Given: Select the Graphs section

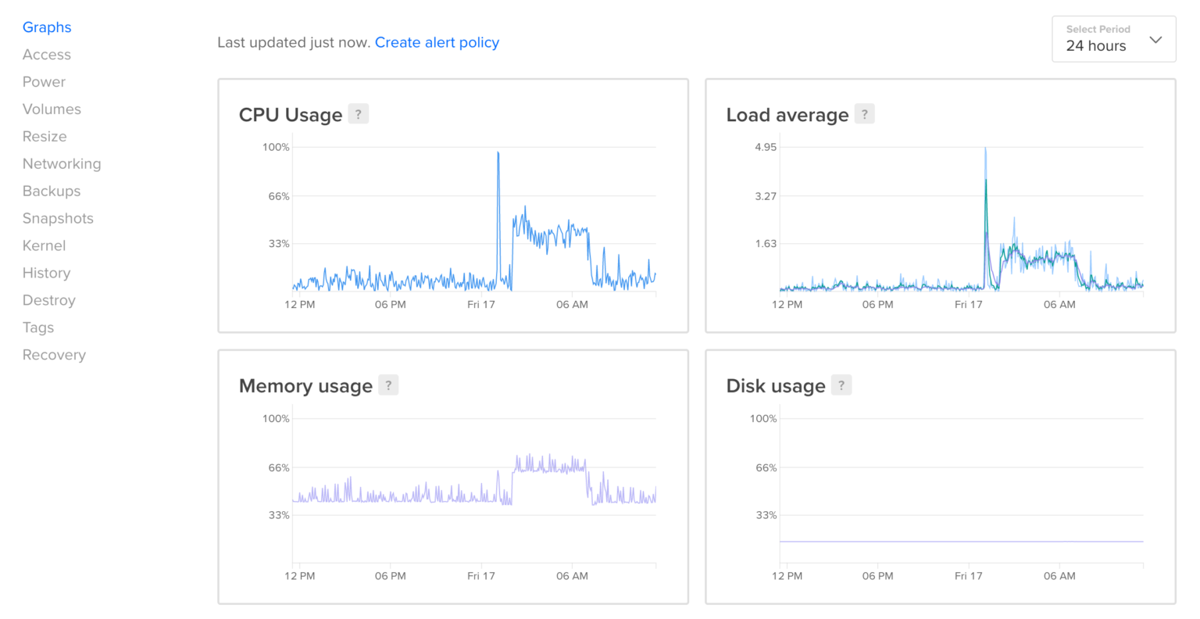Looking at the screenshot, I should (47, 27).
